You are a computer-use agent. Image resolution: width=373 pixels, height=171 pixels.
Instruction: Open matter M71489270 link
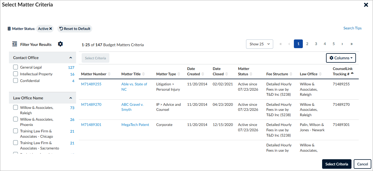91,104
